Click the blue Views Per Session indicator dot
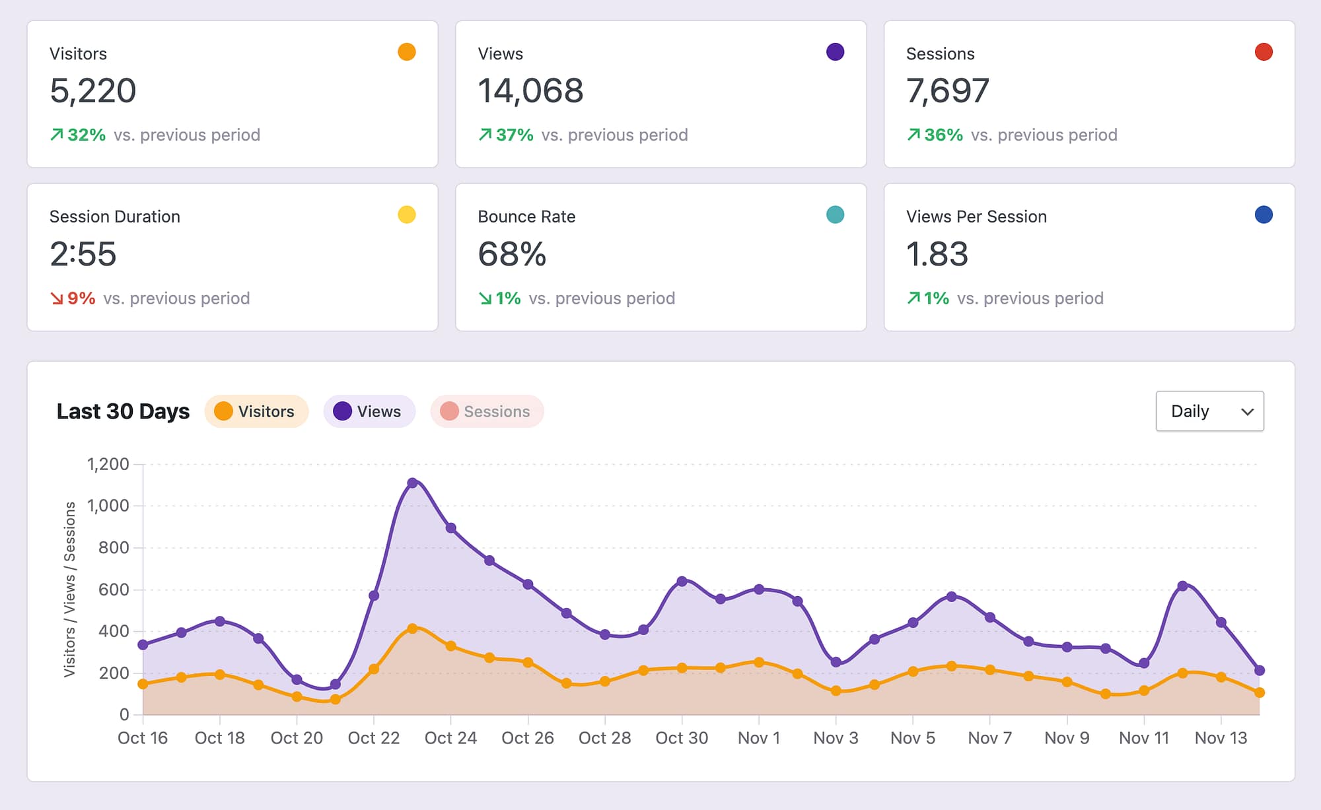This screenshot has height=810, width=1321. click(x=1264, y=215)
